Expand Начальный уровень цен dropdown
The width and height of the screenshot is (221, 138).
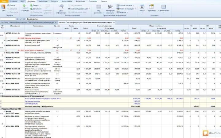[x=79, y=8]
